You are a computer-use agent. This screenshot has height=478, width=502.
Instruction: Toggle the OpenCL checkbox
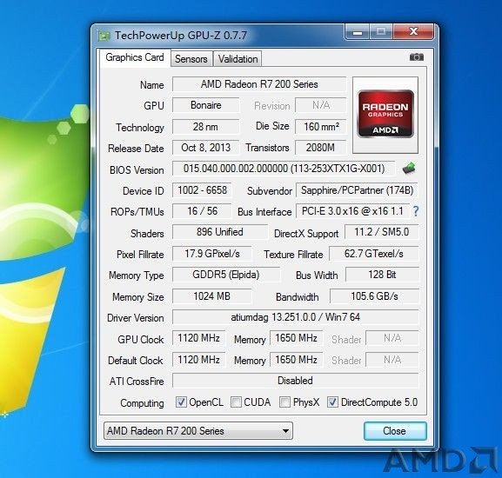click(181, 402)
